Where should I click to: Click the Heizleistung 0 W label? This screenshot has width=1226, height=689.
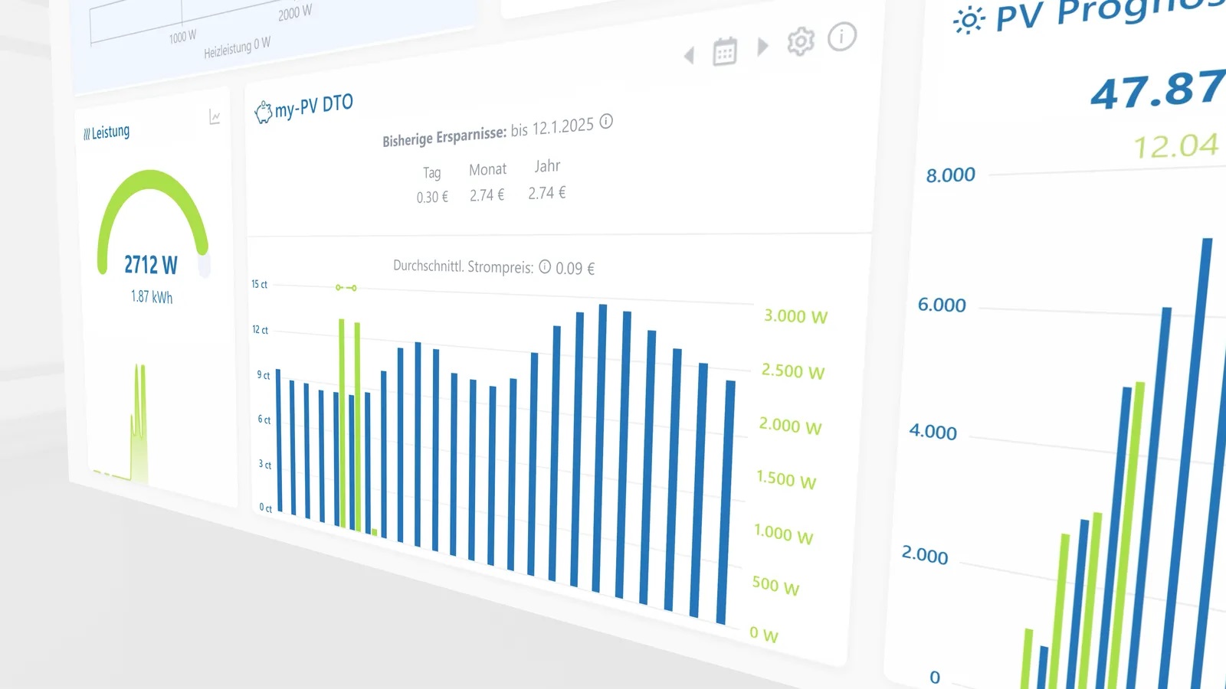237,47
